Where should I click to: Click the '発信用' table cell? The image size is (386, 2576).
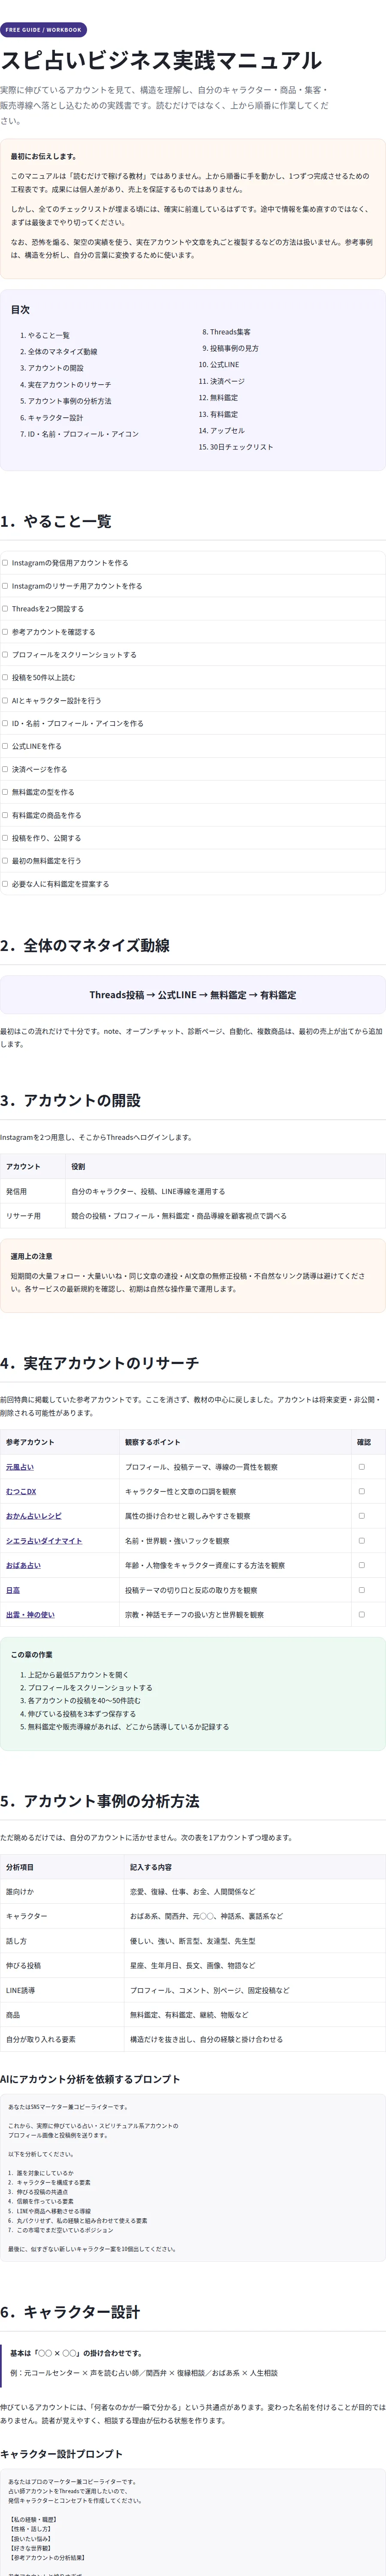point(32,1191)
